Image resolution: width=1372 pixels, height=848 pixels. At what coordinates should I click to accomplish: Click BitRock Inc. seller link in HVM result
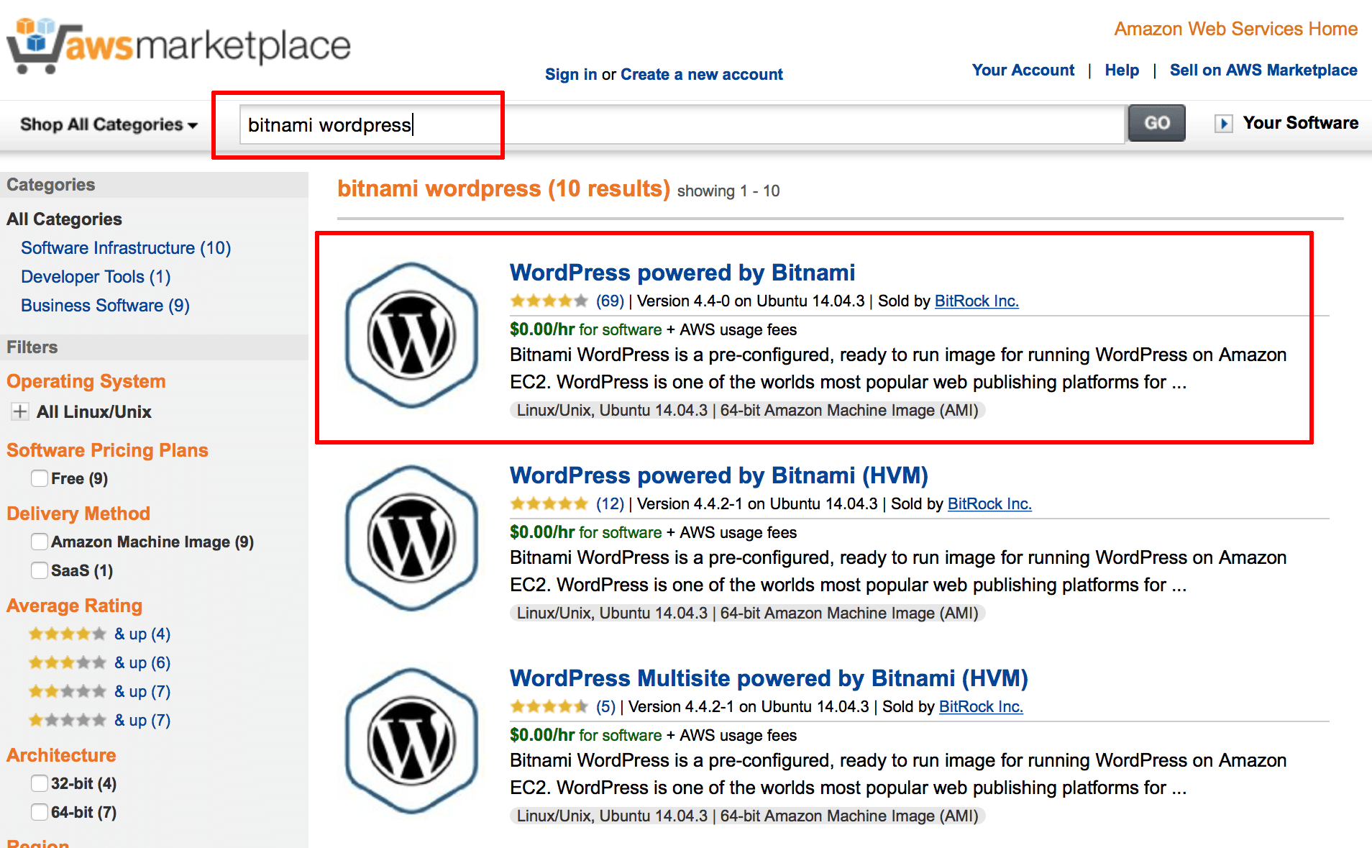(989, 503)
